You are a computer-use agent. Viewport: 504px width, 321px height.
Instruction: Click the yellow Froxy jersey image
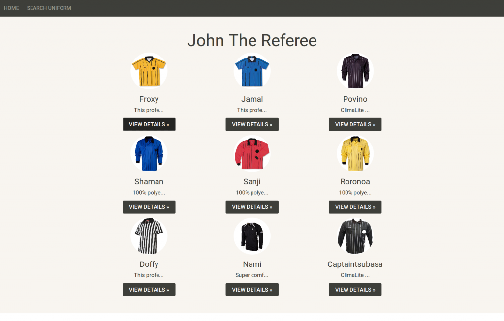tap(149, 71)
